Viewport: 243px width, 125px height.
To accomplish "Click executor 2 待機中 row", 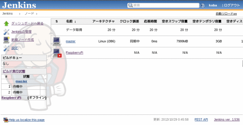I will [x=24, y=92].
